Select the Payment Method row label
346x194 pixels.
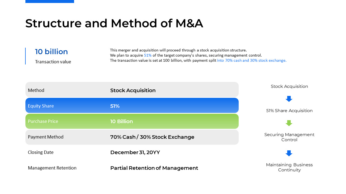45,137
